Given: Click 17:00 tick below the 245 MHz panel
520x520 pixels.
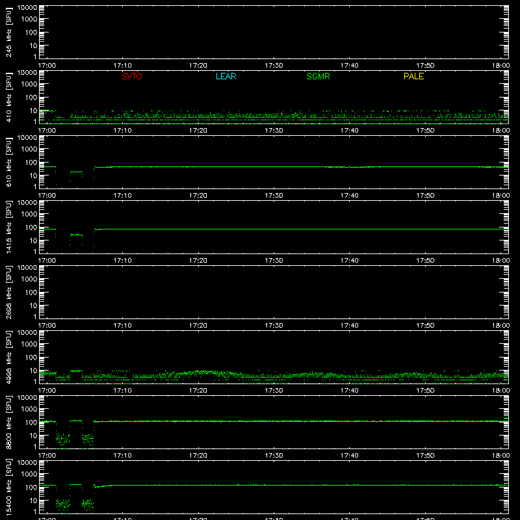Looking at the screenshot, I should pos(47,66).
